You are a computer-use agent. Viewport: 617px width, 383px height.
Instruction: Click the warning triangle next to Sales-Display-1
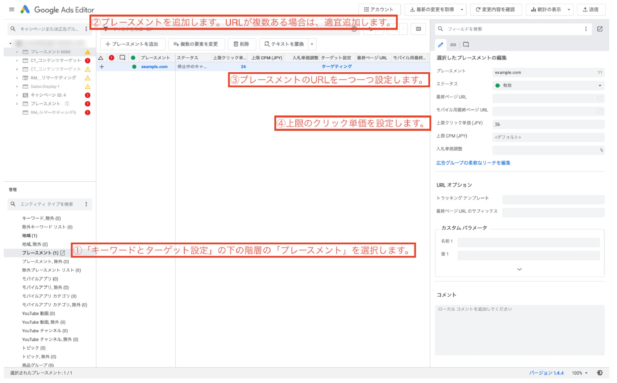88,86
